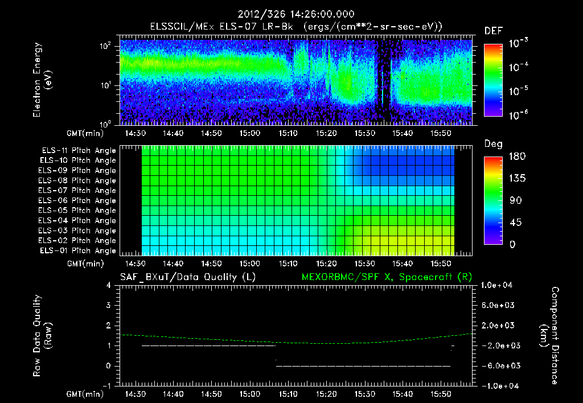This screenshot has height=403, width=583.
Task: Click the ELS-06 Pitch Angle row label
Action: (77, 200)
